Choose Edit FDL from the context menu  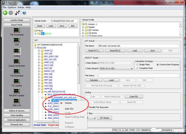[x=69, y=109]
